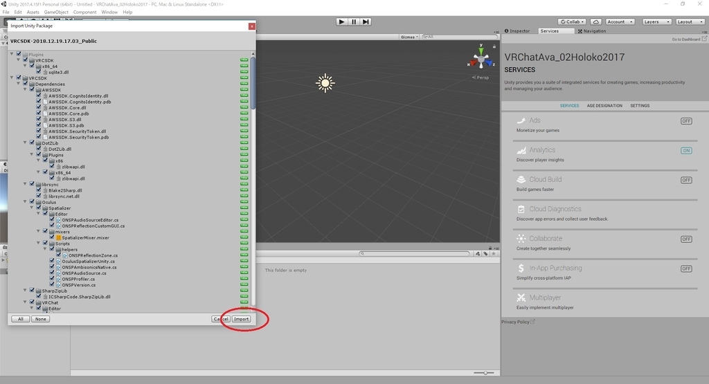Click the Import button
The image size is (709, 384).
pos(241,319)
